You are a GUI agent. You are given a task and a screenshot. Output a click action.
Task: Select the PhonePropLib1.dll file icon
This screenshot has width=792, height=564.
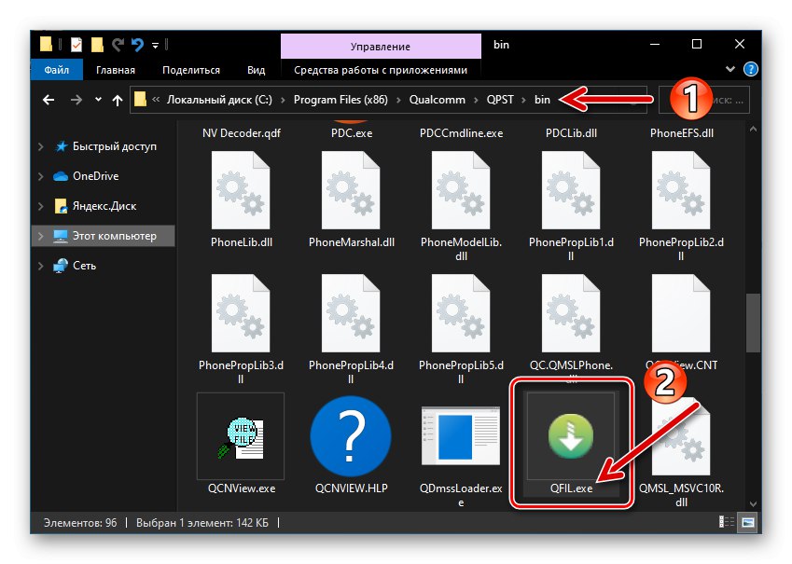571,190
